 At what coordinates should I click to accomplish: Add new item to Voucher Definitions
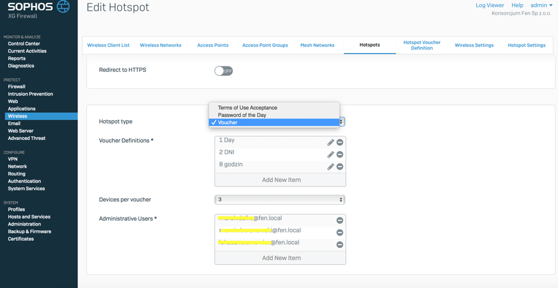tap(281, 180)
